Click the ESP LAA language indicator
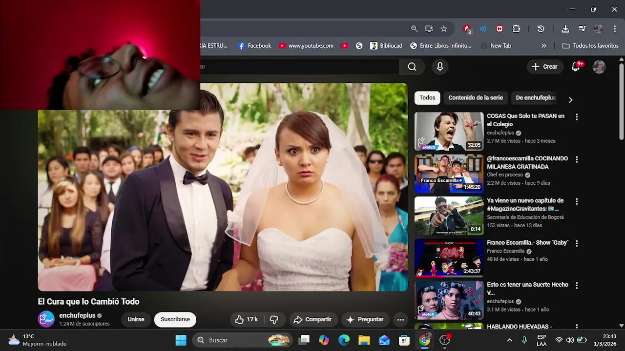The width and height of the screenshot is (625, 351). [542, 340]
